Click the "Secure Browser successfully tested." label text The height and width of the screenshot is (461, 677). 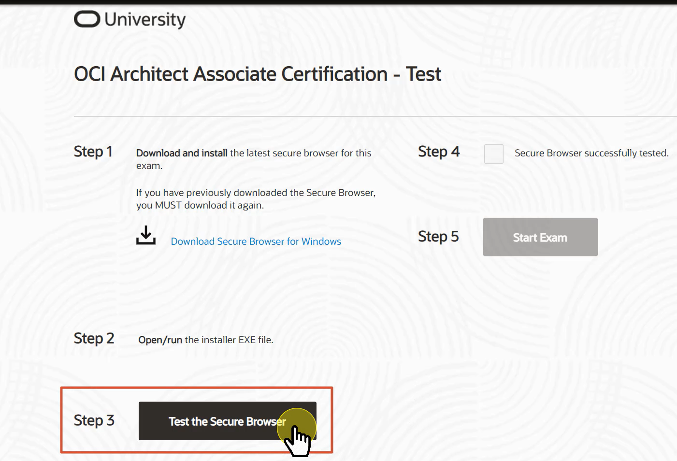[591, 153]
